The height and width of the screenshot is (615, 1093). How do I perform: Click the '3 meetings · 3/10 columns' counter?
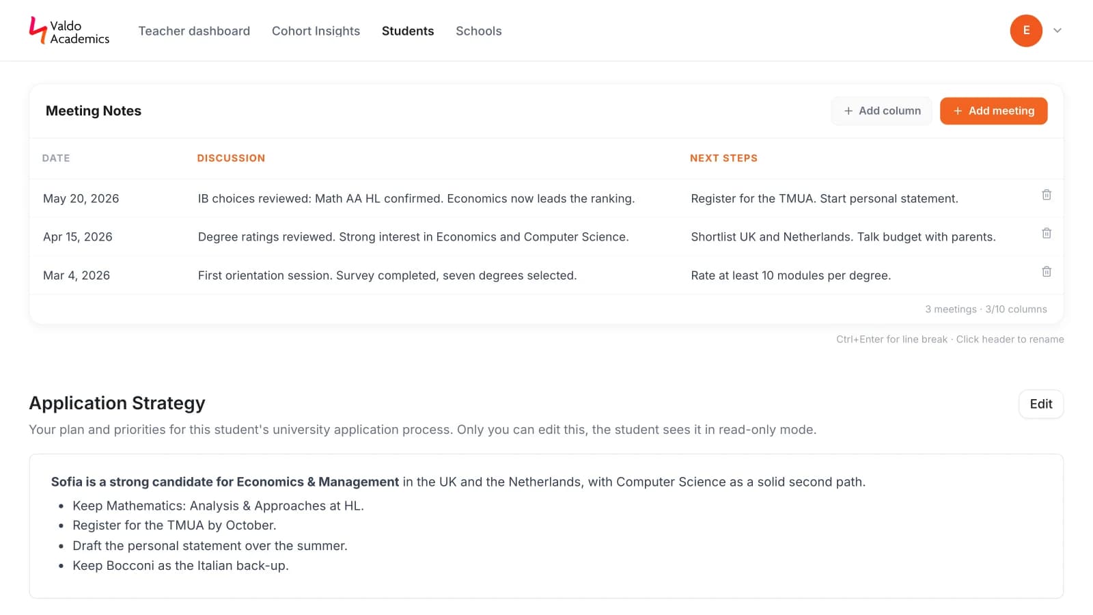[x=986, y=309]
